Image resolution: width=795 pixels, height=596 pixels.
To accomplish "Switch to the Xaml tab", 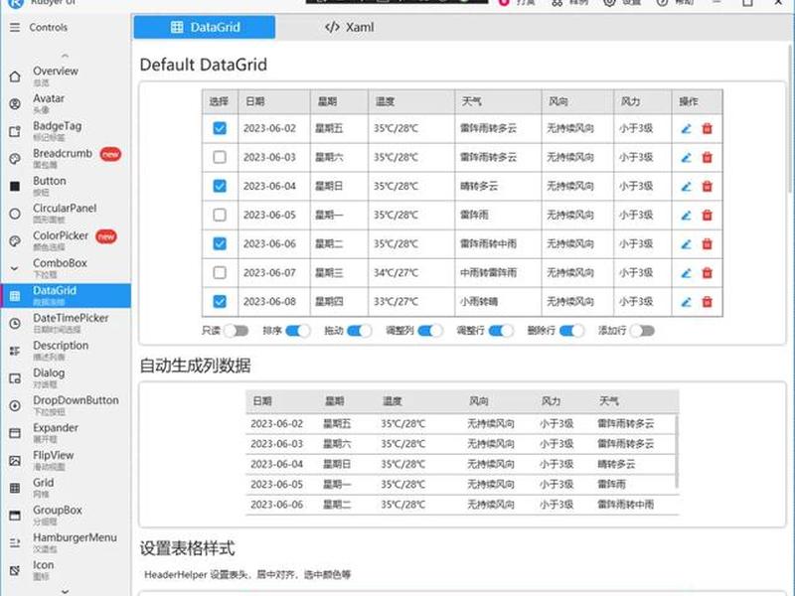I will (350, 28).
